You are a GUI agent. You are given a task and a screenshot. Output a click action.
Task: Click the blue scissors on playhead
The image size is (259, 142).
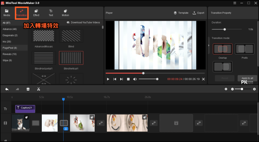pyautogui.click(x=66, y=129)
